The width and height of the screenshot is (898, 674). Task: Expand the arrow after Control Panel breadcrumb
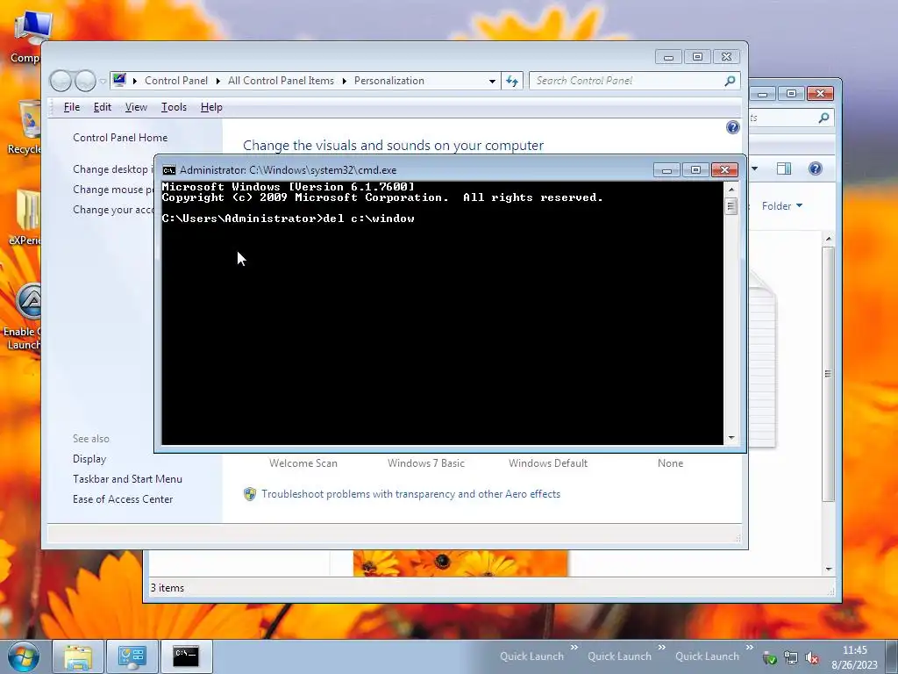(217, 82)
